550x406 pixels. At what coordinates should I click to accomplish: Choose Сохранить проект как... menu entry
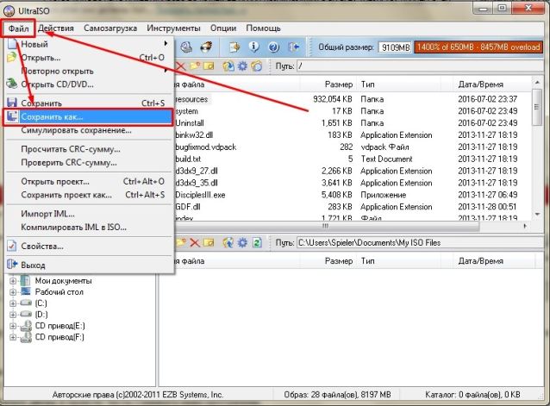click(x=89, y=195)
